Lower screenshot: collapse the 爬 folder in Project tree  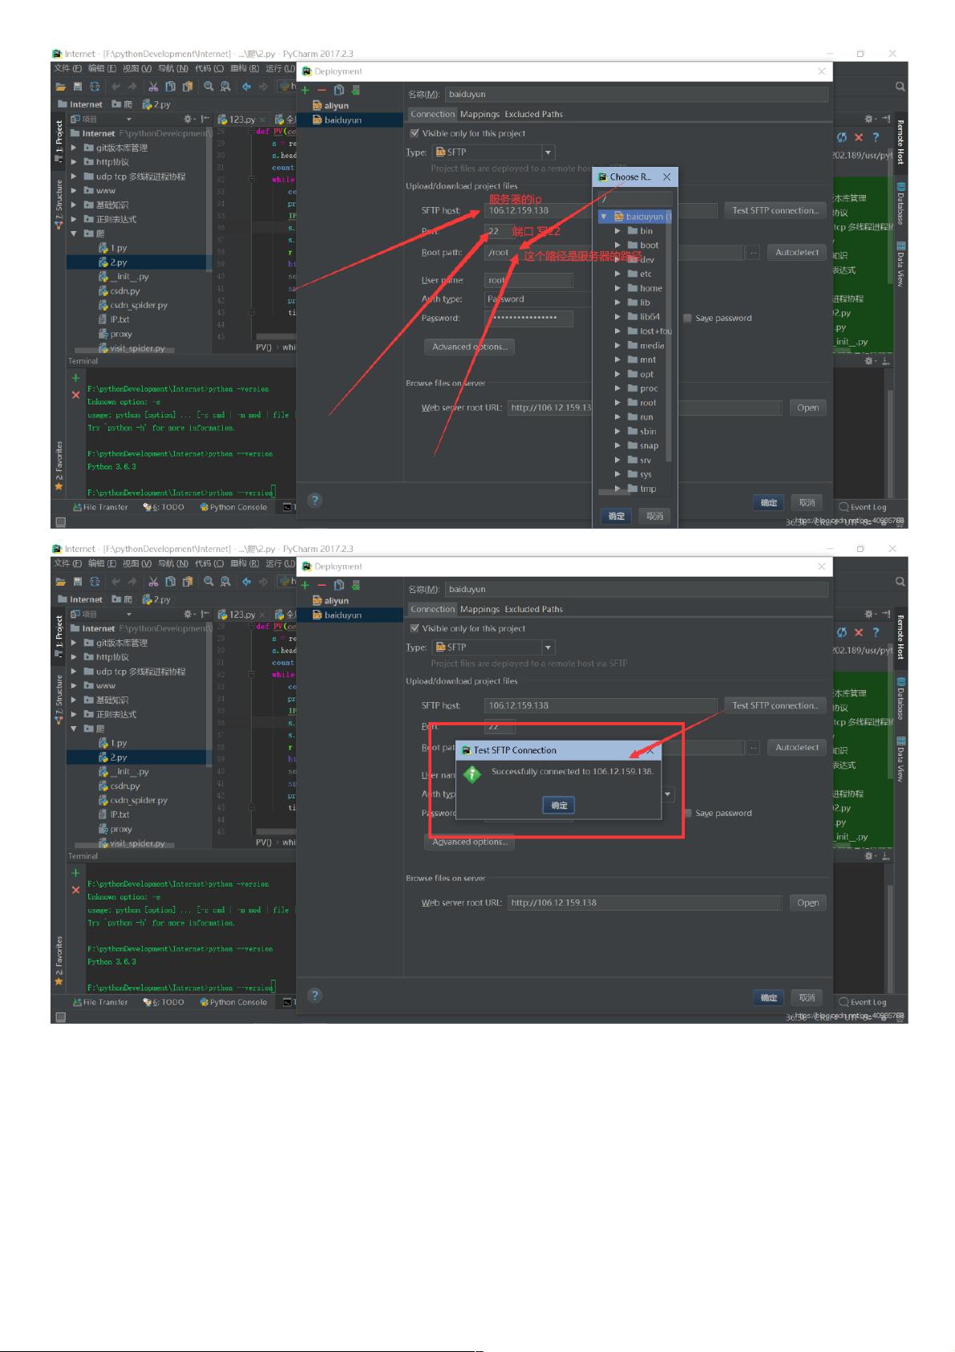pos(74,729)
